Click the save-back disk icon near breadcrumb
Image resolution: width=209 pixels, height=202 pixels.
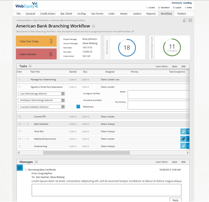click(x=185, y=20)
